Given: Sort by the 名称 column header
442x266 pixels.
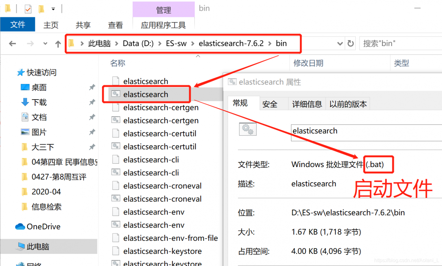Looking at the screenshot, I should pyautogui.click(x=118, y=63).
